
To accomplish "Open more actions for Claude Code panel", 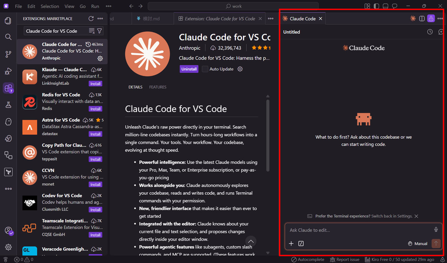I will (x=440, y=19).
